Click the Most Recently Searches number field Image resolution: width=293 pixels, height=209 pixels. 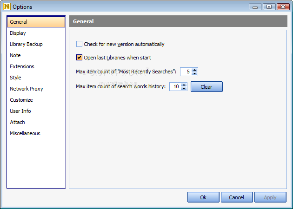pos(186,72)
